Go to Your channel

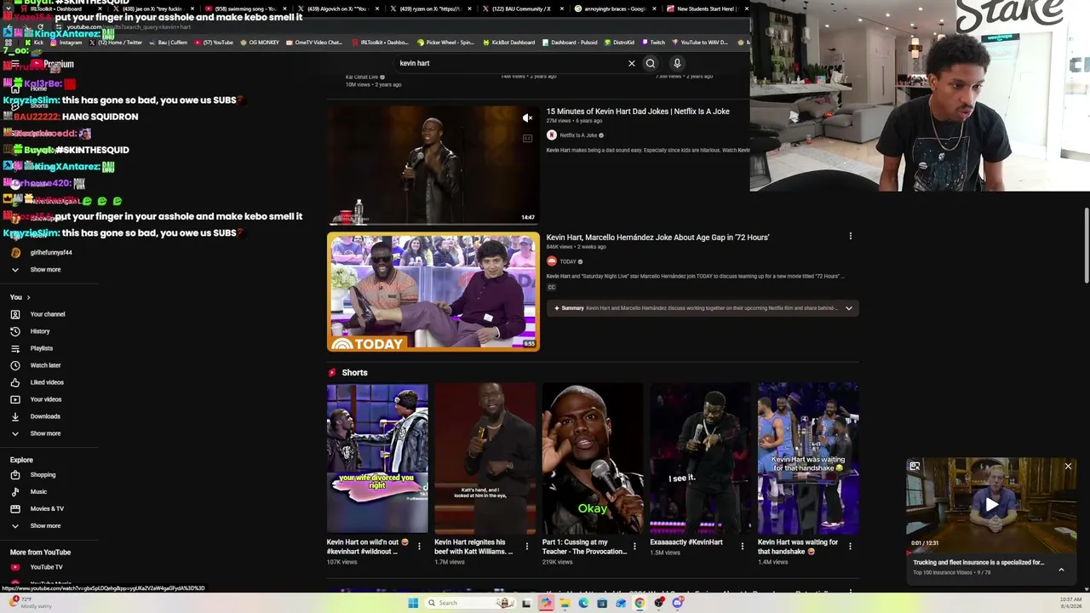48,314
